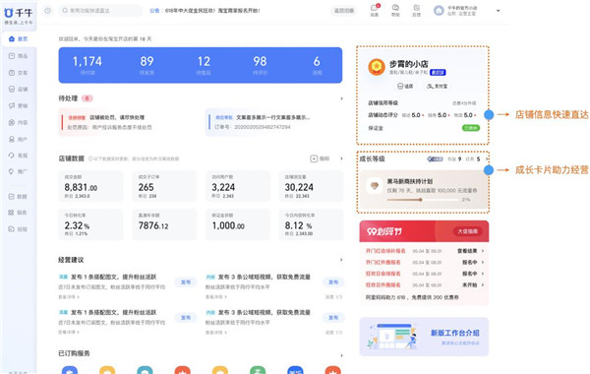Expand the account dropdown arrow at top right

499,11
